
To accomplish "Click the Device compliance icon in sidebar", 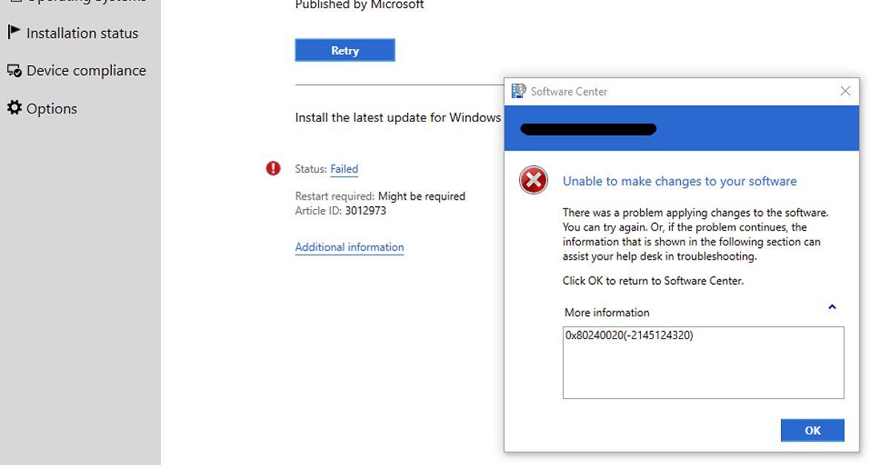I will tap(13, 70).
